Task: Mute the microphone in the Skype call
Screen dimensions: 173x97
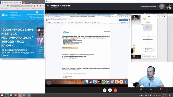Action: 105,90
